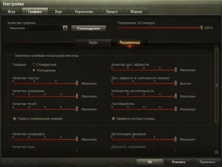Image resolution: width=222 pixels, height=167 pixels.
Task: Click the Значительно влияющие на быстродействие игры heading
Action: (47, 56)
